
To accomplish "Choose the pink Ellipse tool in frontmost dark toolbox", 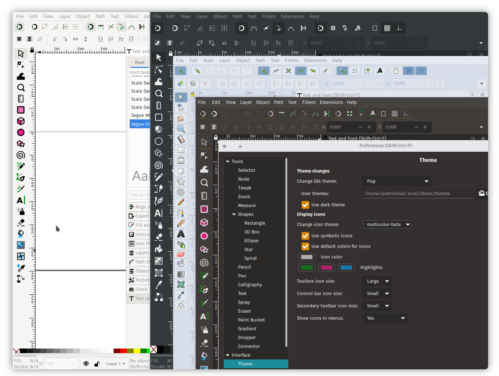I will (204, 236).
